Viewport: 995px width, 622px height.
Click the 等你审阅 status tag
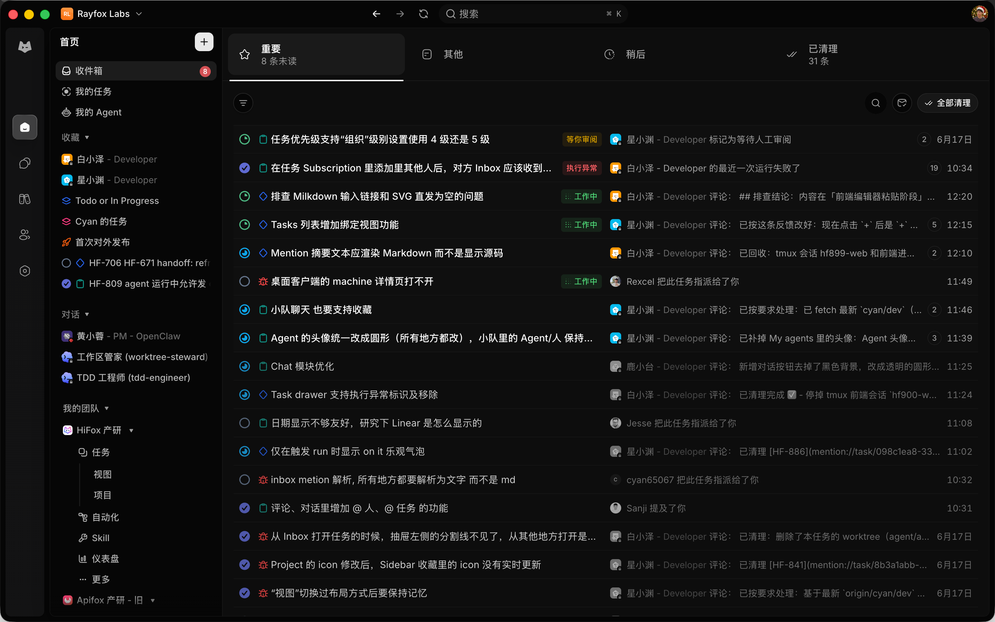coord(582,140)
